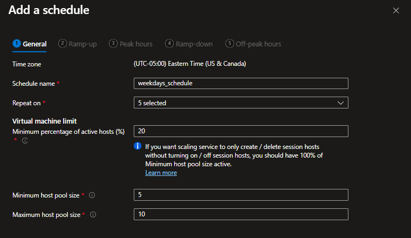Click the step 3 circle for Peak hours

113,44
